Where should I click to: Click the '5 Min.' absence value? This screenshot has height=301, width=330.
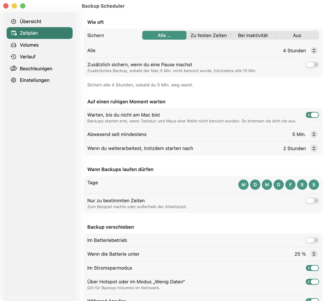tap(299, 134)
